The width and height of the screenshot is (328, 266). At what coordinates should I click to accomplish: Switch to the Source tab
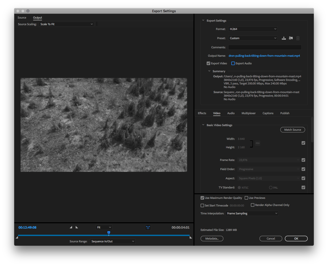tap(22, 18)
